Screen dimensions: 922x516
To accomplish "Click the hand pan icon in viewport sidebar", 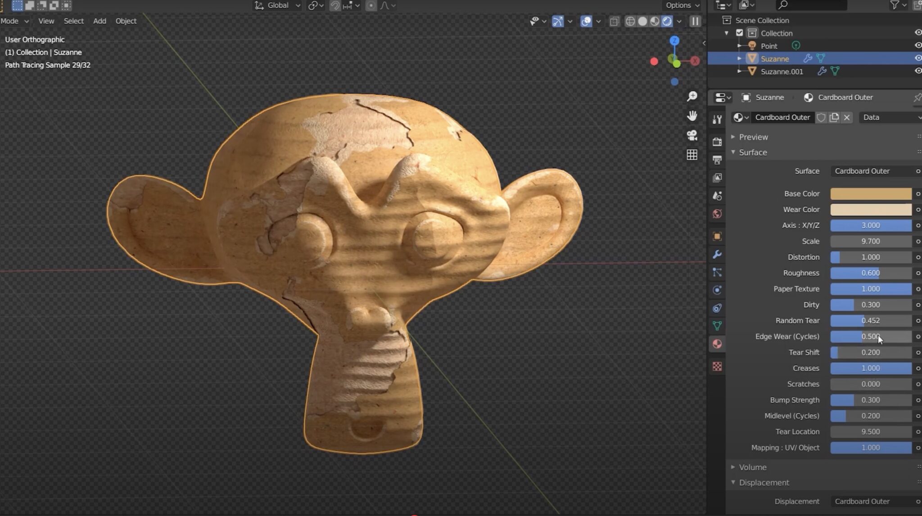I will (692, 116).
